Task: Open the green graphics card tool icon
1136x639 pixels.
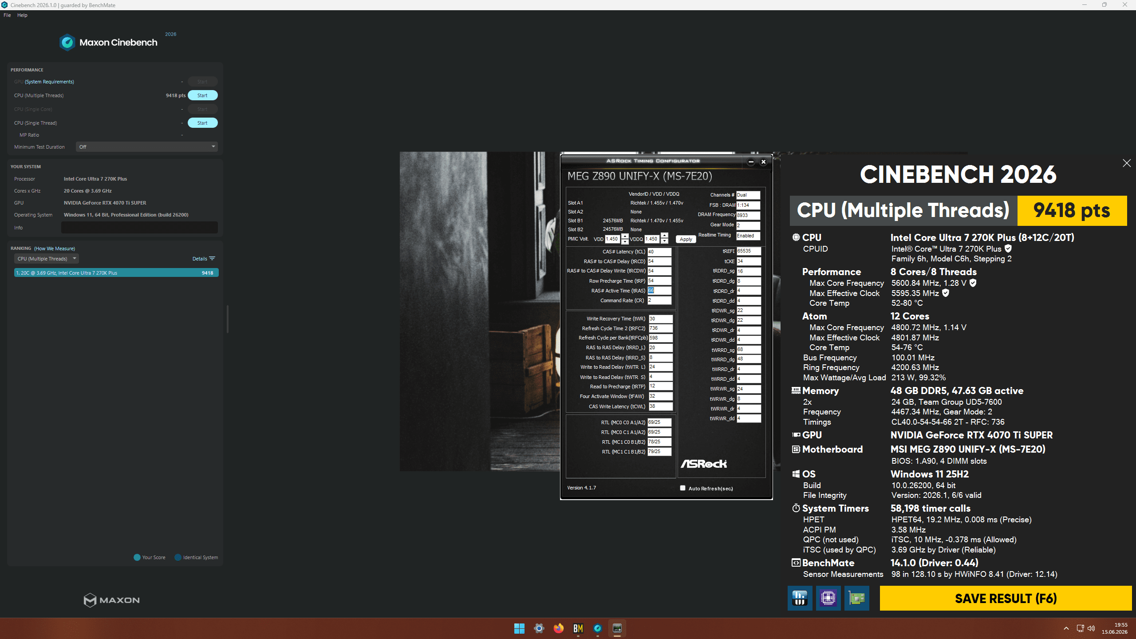Action: click(856, 598)
